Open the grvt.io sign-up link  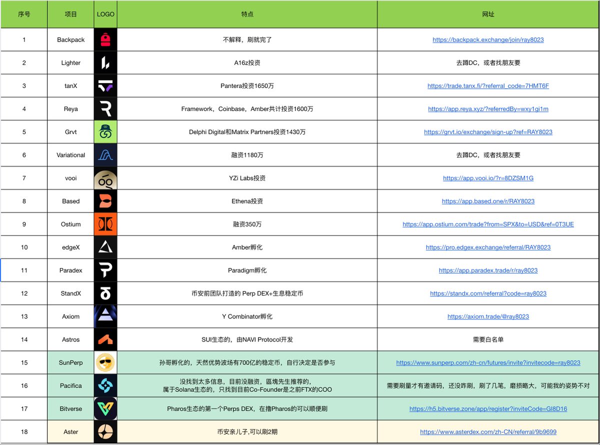pyautogui.click(x=488, y=132)
